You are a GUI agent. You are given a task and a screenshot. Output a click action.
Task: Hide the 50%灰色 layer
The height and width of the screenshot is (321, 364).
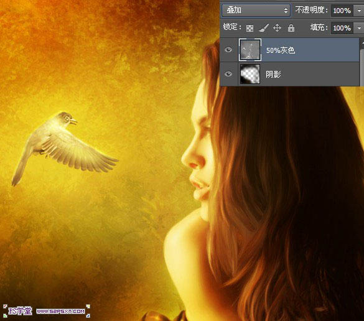(x=228, y=50)
